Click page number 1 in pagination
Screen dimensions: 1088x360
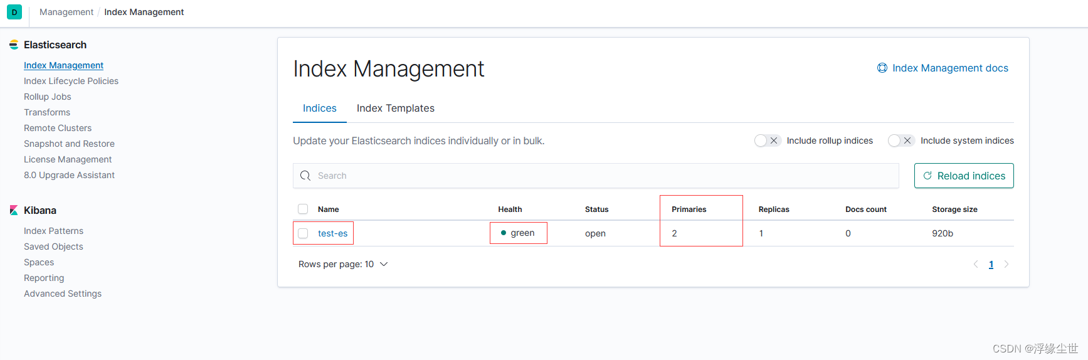coord(991,264)
